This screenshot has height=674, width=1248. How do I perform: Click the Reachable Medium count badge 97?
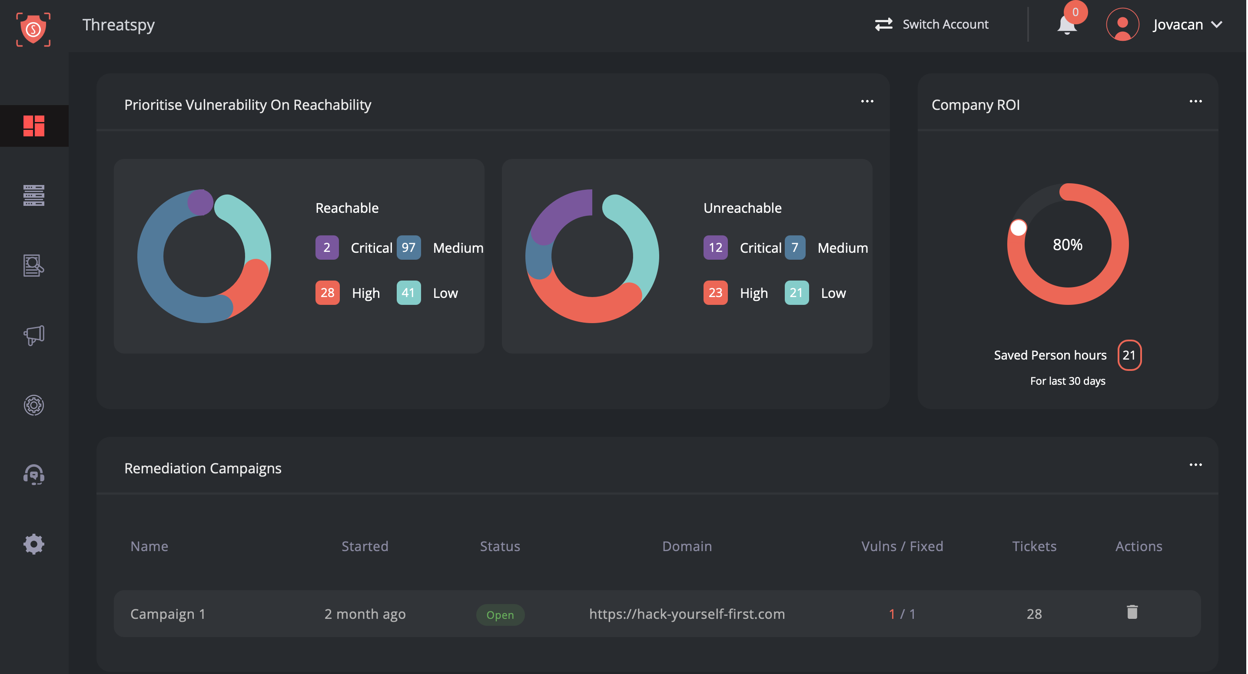pyautogui.click(x=408, y=248)
